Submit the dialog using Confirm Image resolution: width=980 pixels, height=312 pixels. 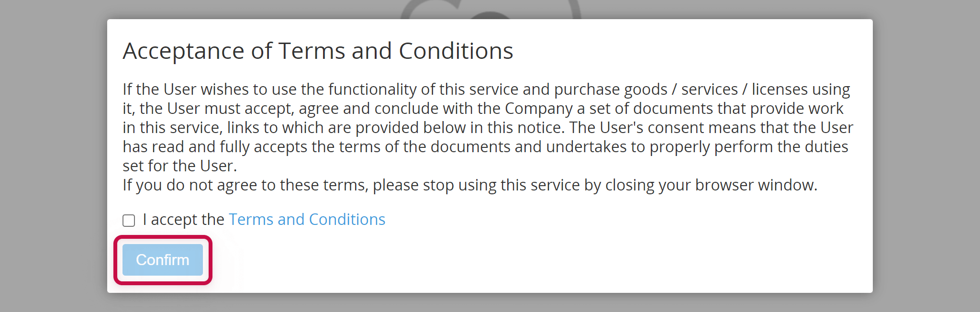(163, 260)
